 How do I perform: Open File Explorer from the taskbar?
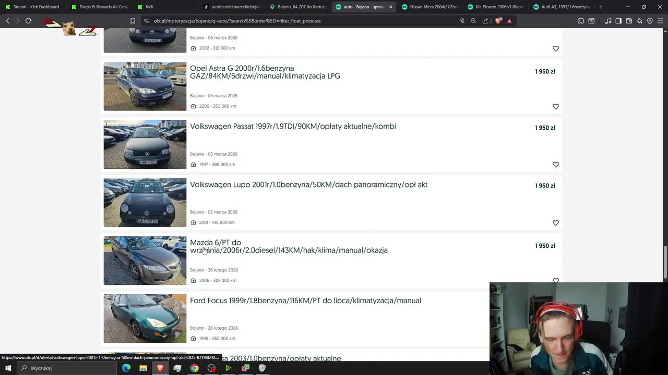point(143,368)
